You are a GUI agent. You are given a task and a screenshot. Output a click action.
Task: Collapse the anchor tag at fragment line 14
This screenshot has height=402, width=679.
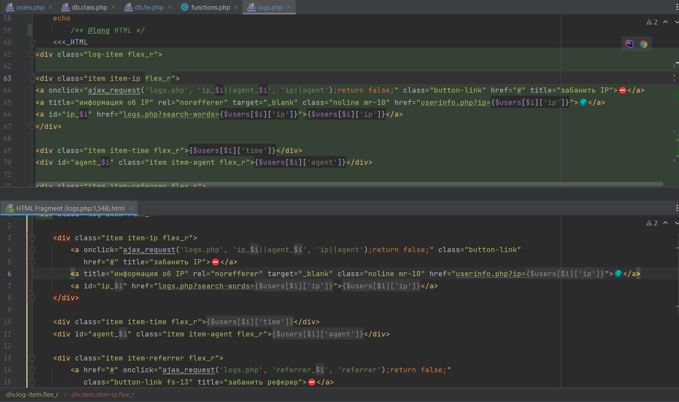(x=32, y=370)
